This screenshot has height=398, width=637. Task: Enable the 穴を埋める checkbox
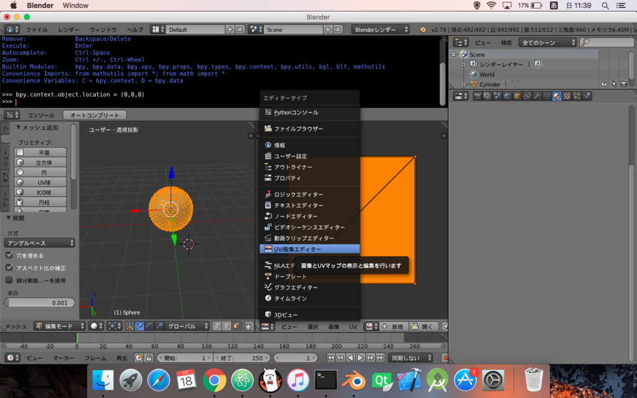9,255
